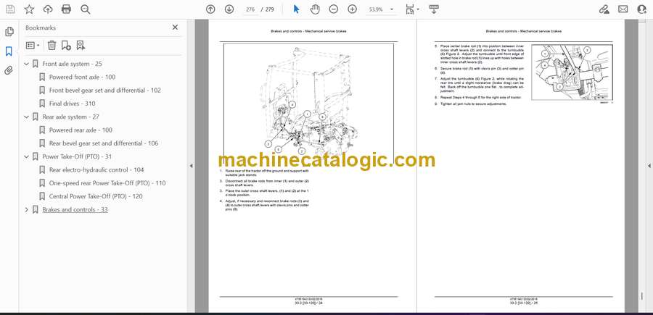The width and height of the screenshot is (653, 315).
Task: Select the Power Take-Off (PTO) - 31 bookmark
Action: pyautogui.click(x=77, y=156)
